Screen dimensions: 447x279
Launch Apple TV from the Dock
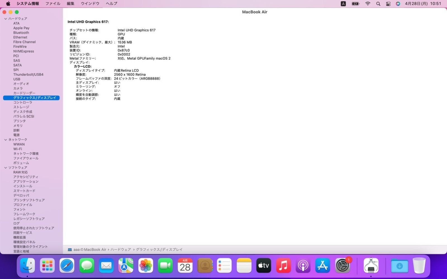(264, 265)
